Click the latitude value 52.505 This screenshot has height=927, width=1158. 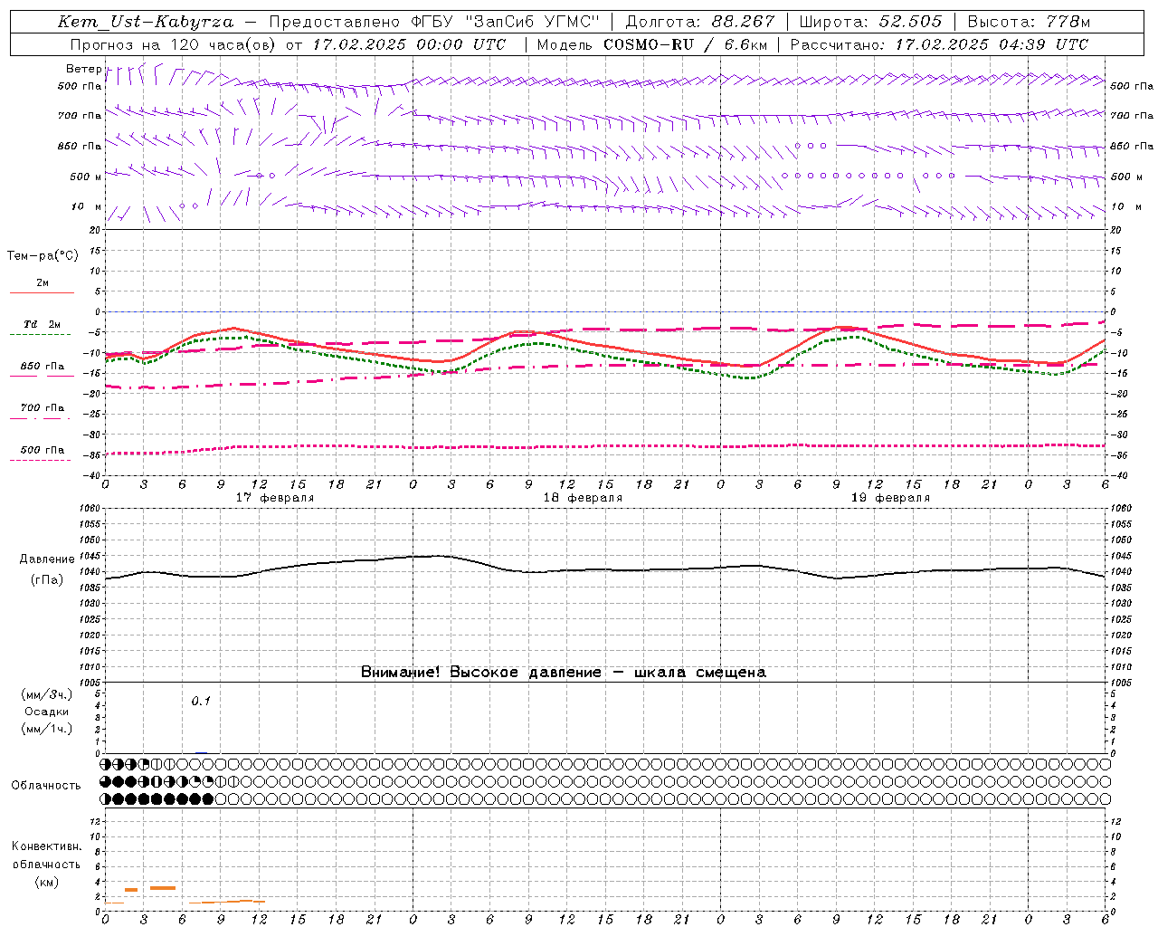click(x=911, y=22)
